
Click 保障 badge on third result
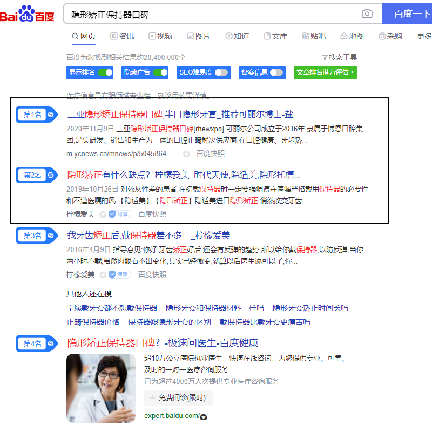point(119,275)
